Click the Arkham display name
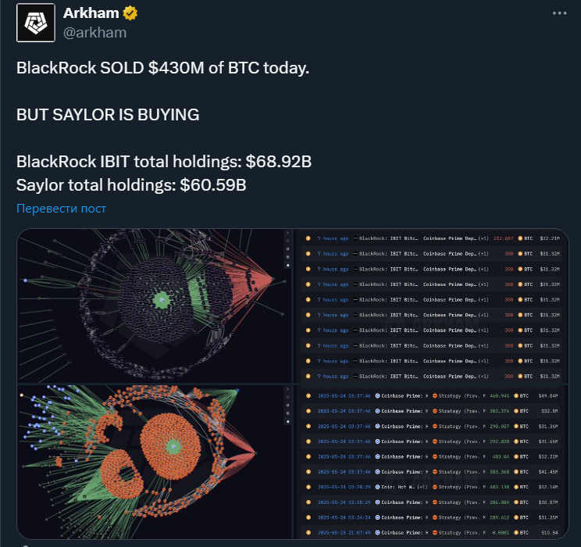Viewport: 581px width, 547px height. 91,13
